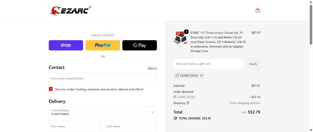Click the socket set product thumbnail
313x132 pixels.
coord(180,38)
